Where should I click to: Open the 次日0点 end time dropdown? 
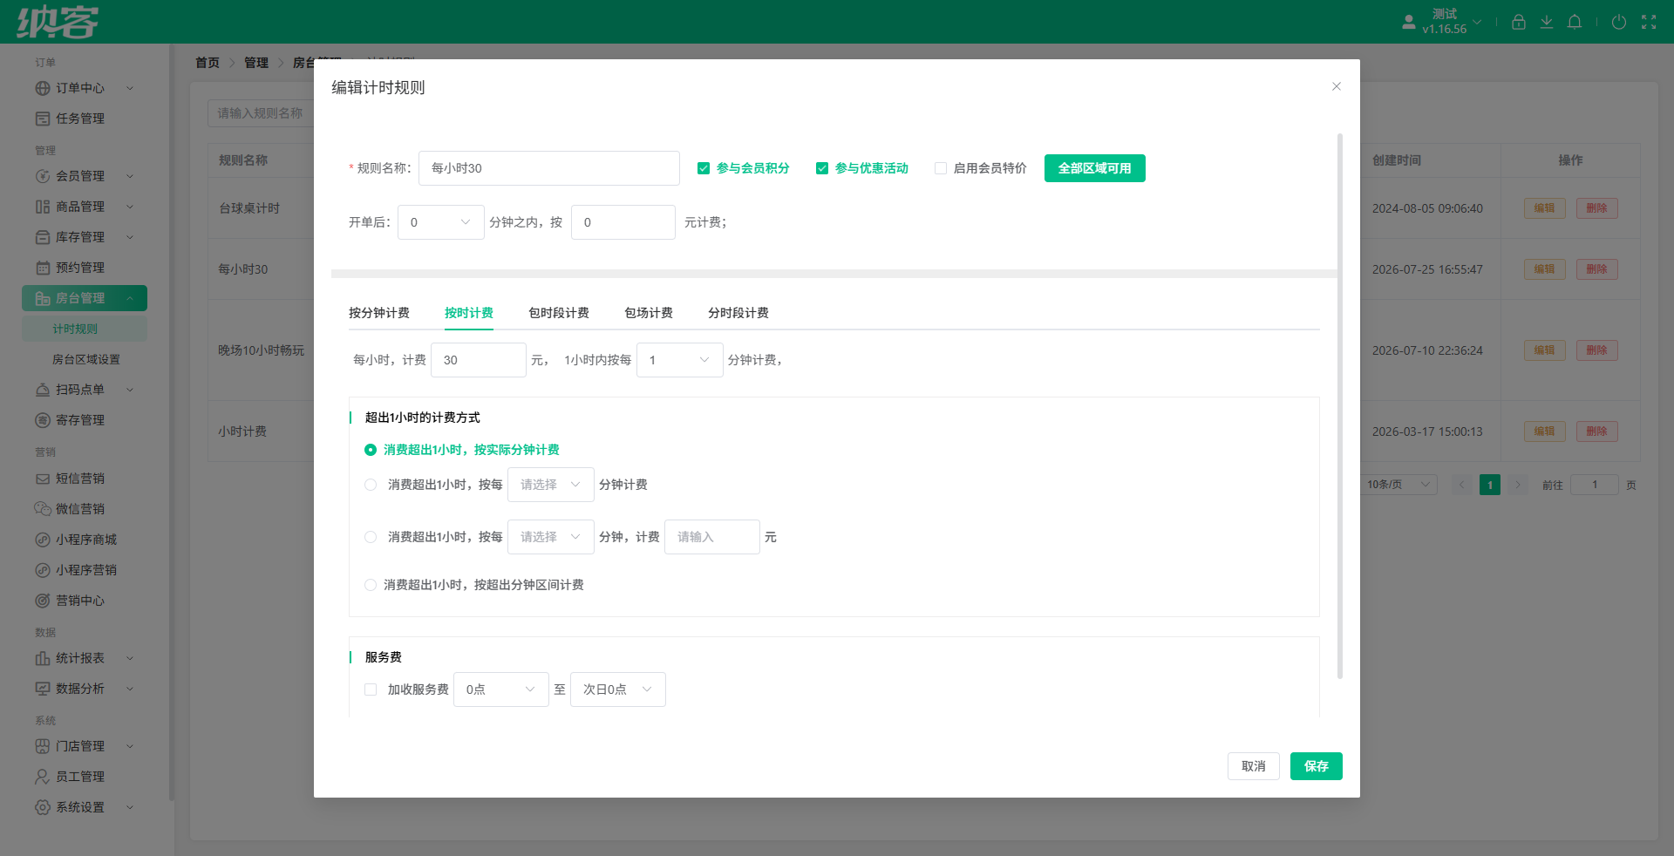click(618, 690)
